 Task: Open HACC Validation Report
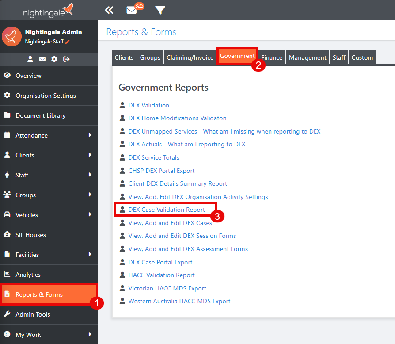coord(161,275)
